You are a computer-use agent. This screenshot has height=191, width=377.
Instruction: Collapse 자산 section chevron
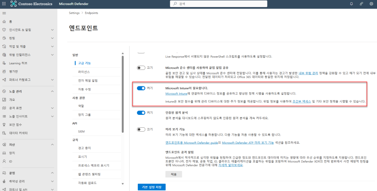tap(52, 145)
